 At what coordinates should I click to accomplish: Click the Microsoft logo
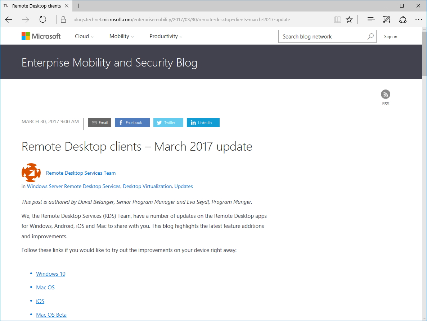coord(41,36)
